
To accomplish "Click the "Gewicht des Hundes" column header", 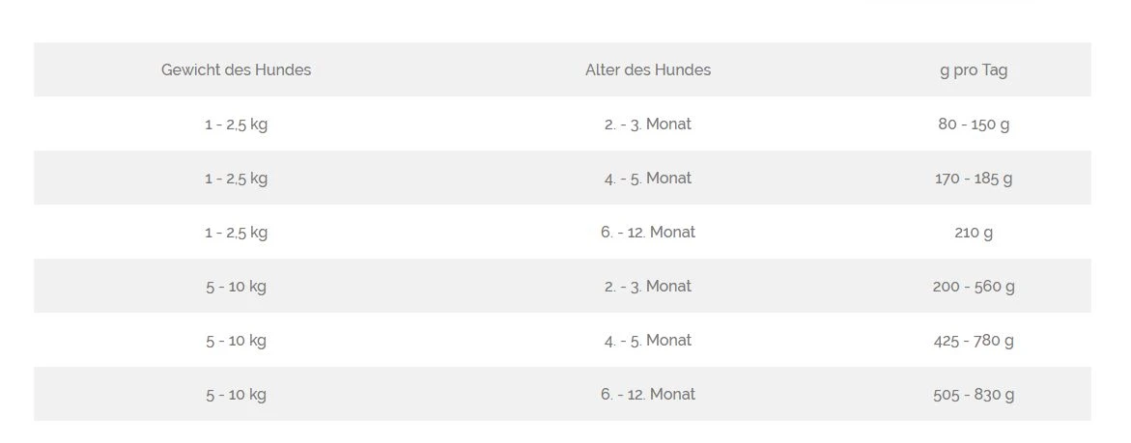I will point(236,69).
